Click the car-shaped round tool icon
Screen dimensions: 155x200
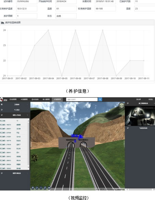(49, 188)
